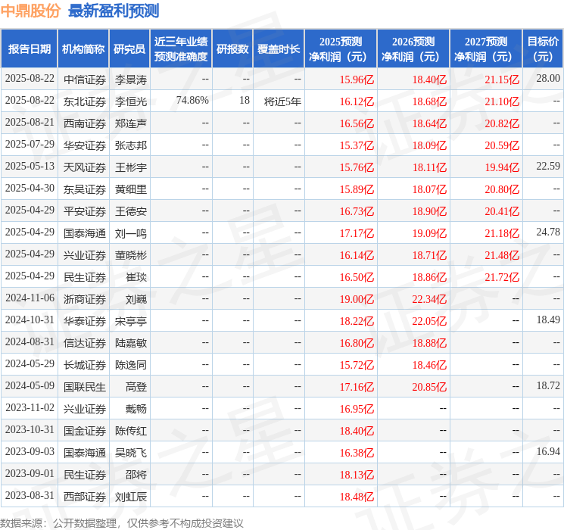564x530 pixels.
Task: Select 浙商证券 institution cell
Action: click(x=85, y=299)
